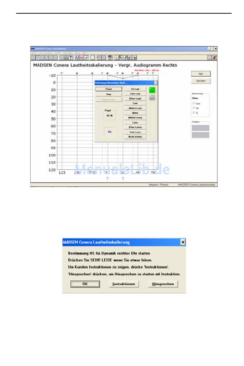The width and height of the screenshot is (244, 366).
Task: Click the 'Nicht Gehört' button
Action: 135,137
